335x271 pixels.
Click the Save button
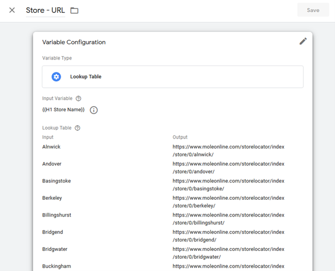pos(313,10)
